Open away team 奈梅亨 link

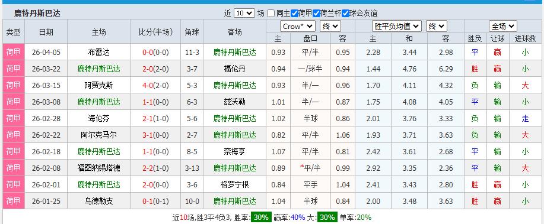tap(234, 151)
